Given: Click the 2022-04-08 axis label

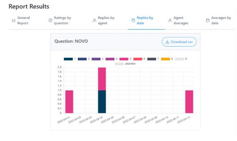Looking at the screenshot, I should 140,120.
